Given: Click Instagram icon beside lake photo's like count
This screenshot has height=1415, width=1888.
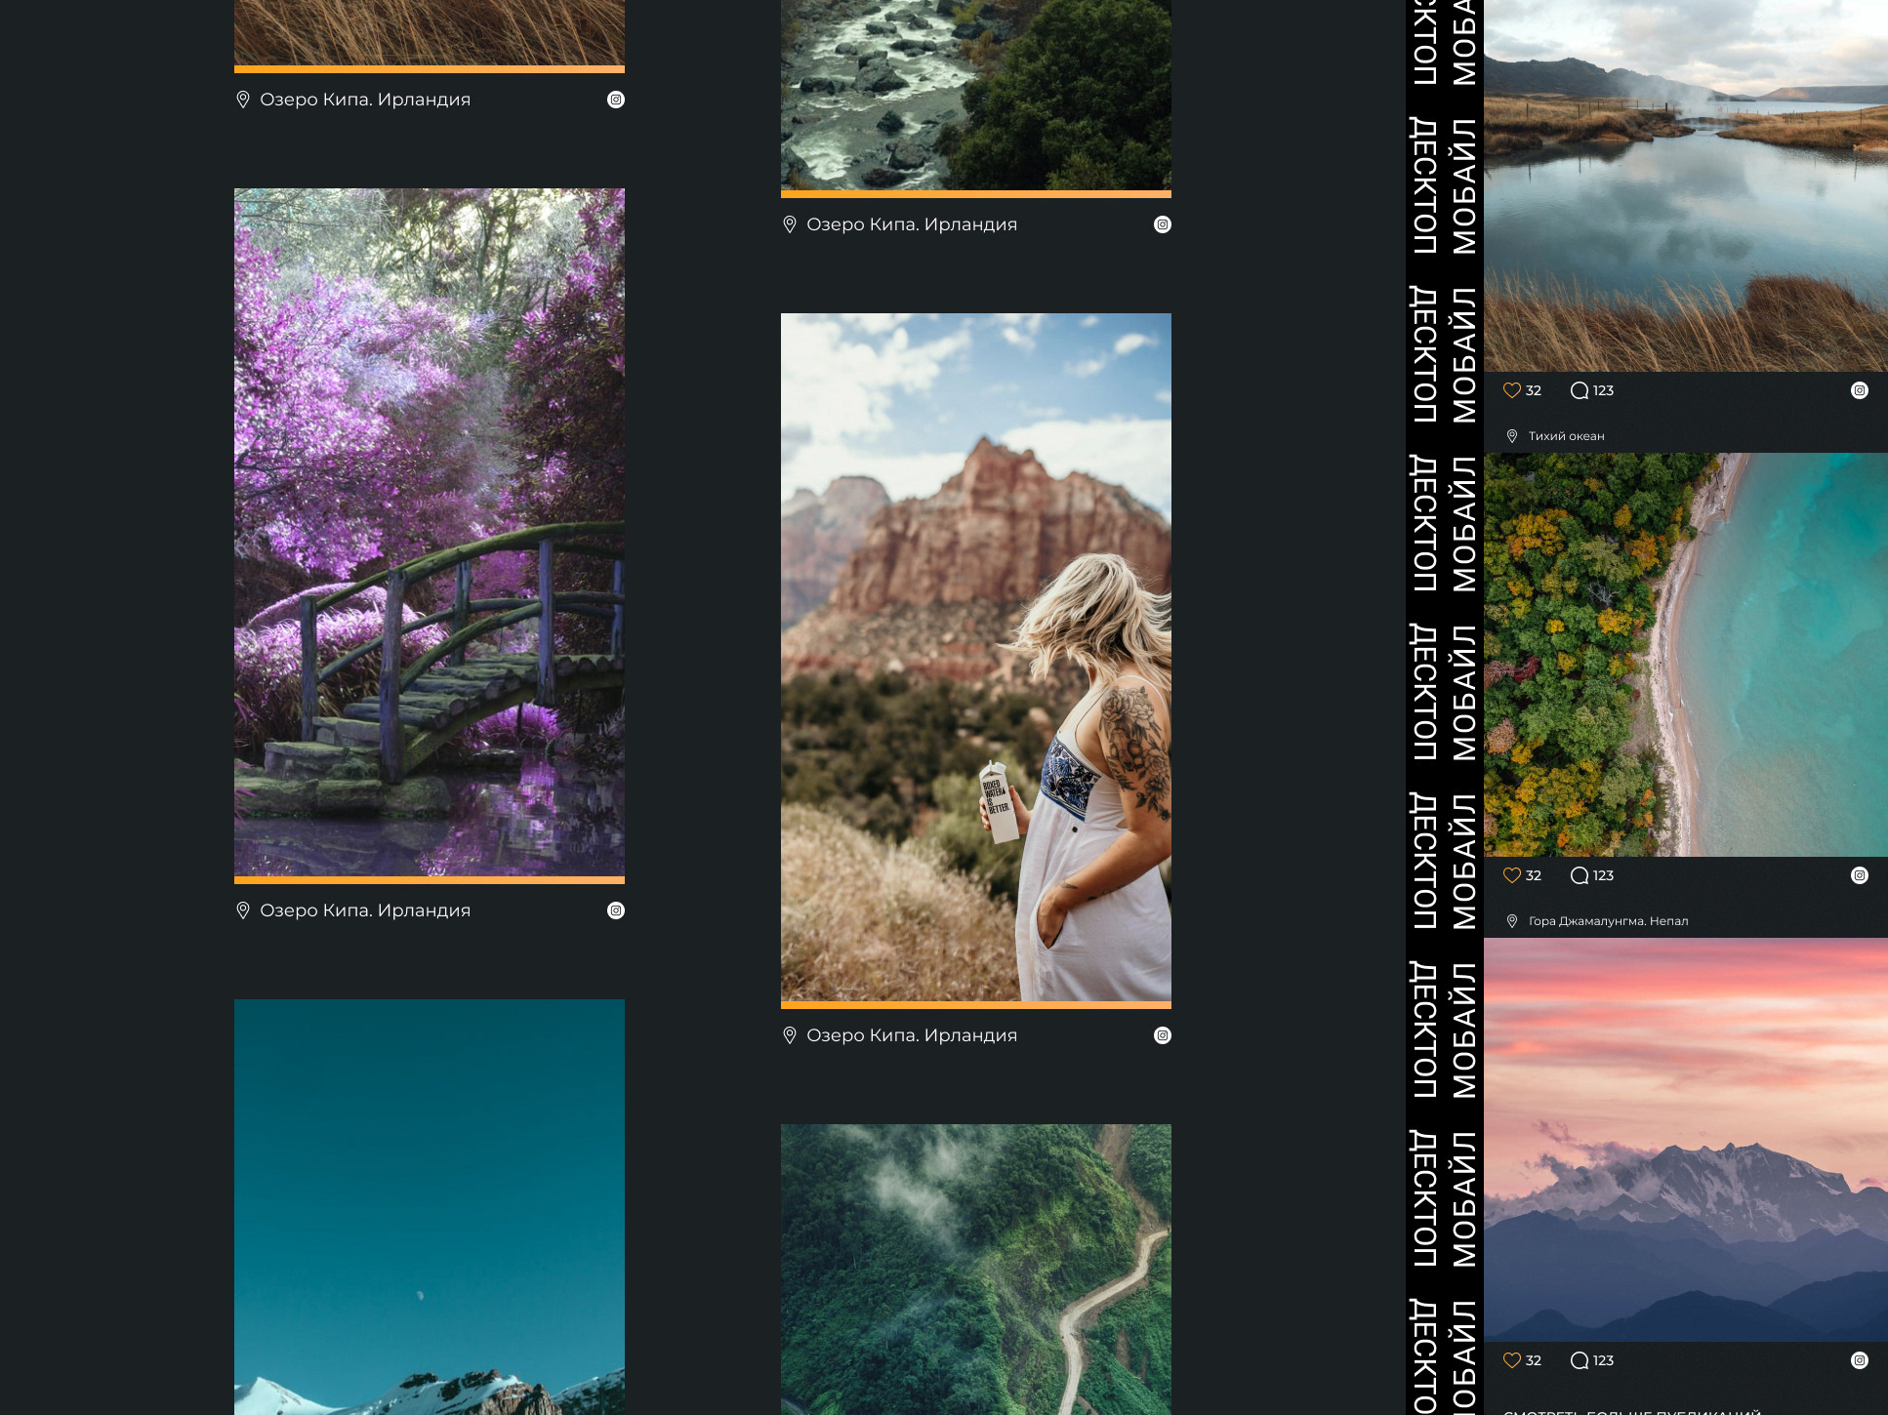Looking at the screenshot, I should tap(1860, 390).
